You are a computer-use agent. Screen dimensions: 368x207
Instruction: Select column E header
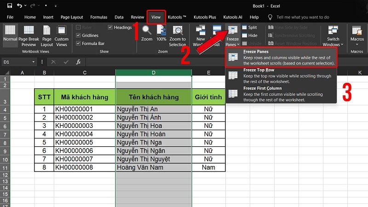point(208,73)
